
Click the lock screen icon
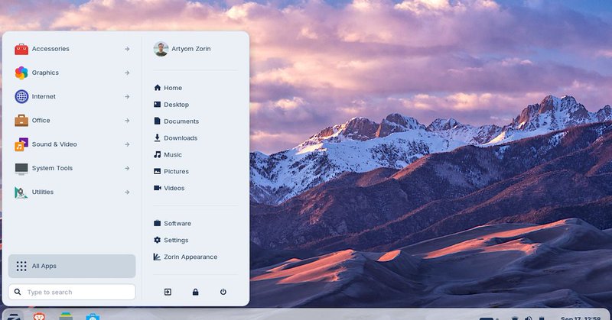click(x=196, y=292)
